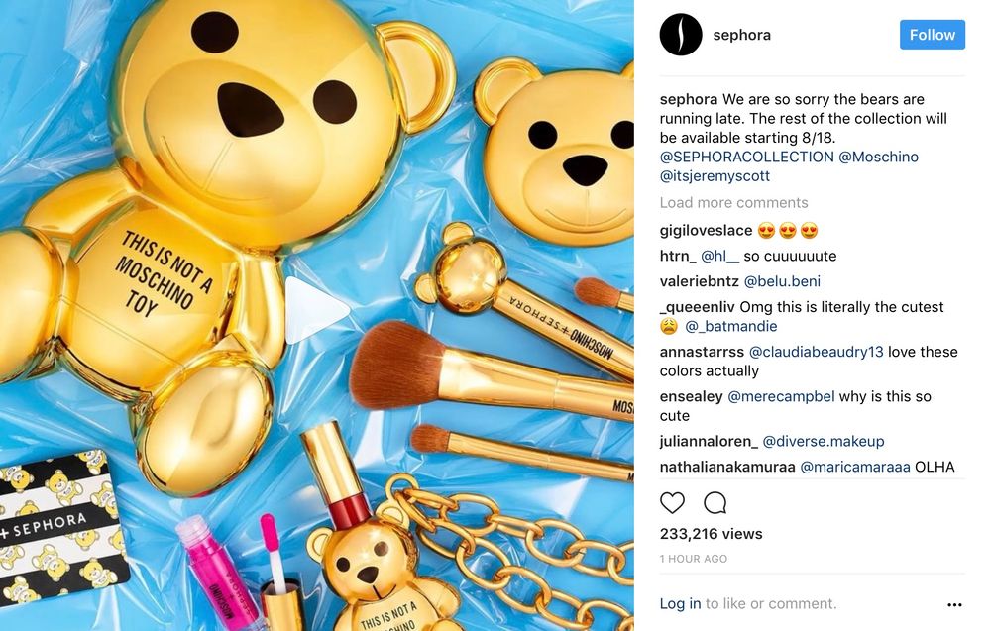
Task: Click Log in to like or comment
Action: tap(680, 604)
